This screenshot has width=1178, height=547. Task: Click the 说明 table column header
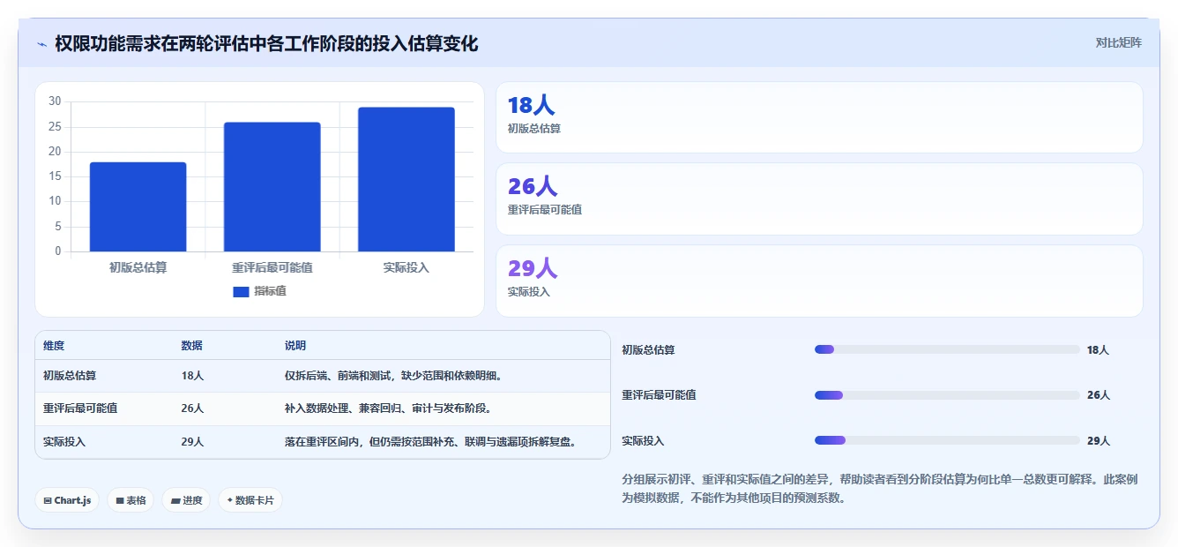coord(295,346)
